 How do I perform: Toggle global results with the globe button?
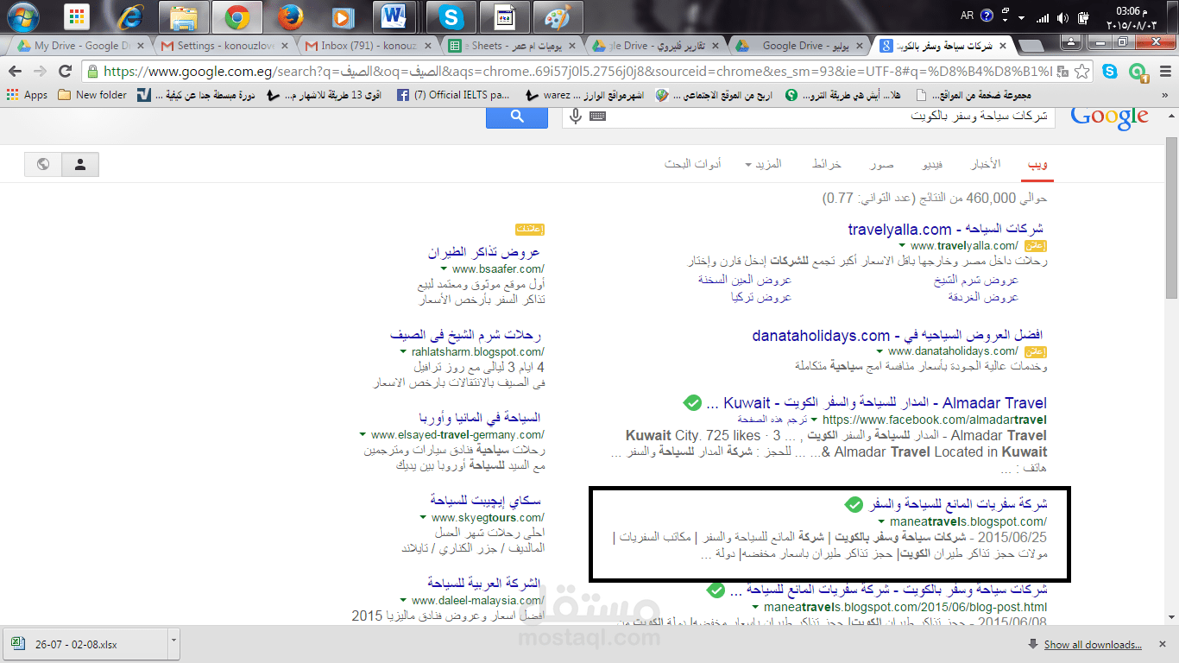point(43,164)
